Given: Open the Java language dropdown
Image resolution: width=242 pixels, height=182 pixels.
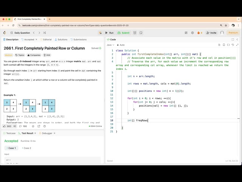Looking at the screenshot, I should [x=110, y=45].
